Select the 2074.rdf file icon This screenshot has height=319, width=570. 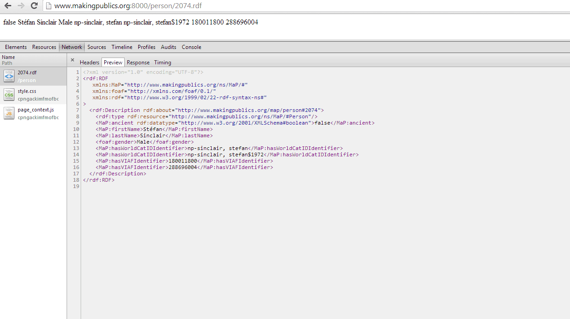9,76
